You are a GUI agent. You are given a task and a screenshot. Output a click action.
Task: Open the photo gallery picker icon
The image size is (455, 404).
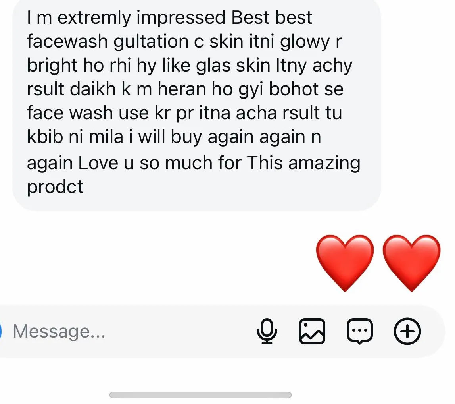(x=312, y=331)
